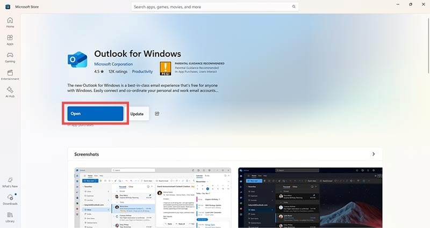Click the Update button
The width and height of the screenshot is (430, 228).
coord(137,114)
